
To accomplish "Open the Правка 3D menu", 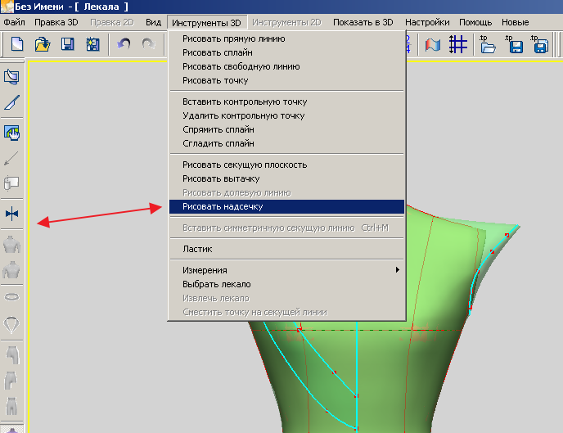I will tap(56, 22).
